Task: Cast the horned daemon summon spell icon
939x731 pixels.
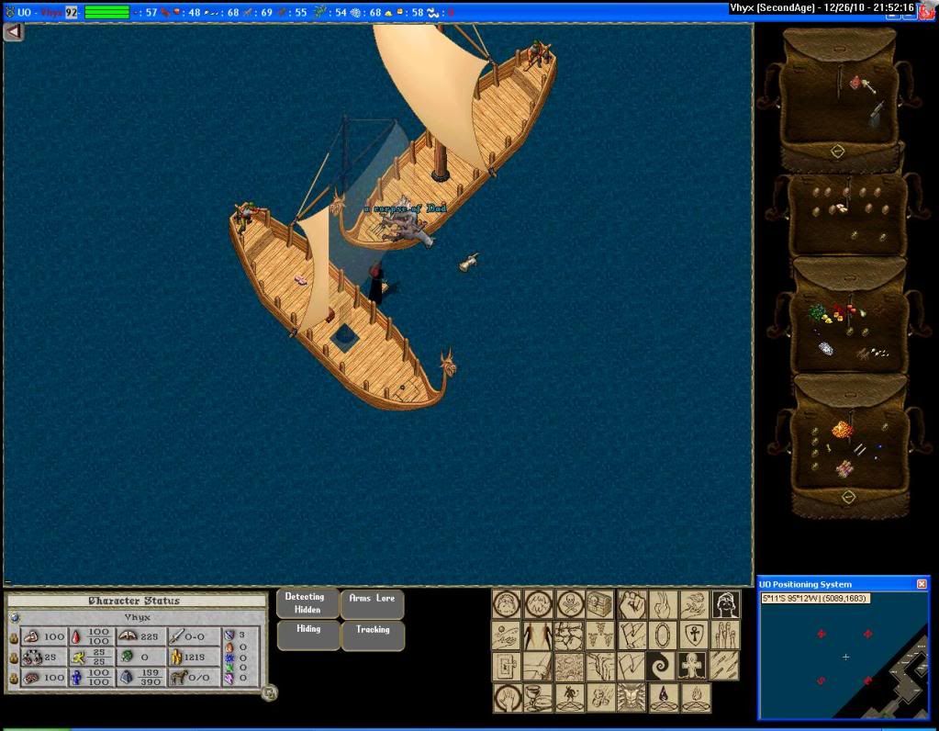Action: click(569, 697)
